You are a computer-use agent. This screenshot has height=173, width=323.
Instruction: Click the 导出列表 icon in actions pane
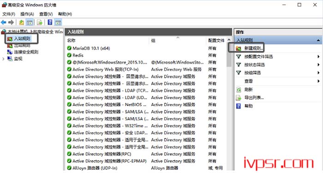point(239,98)
